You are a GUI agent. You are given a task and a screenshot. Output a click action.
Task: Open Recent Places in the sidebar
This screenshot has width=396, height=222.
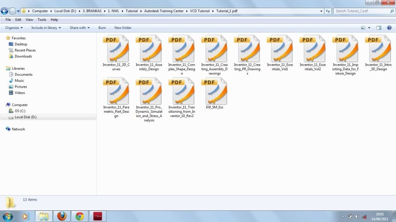[x=25, y=50]
